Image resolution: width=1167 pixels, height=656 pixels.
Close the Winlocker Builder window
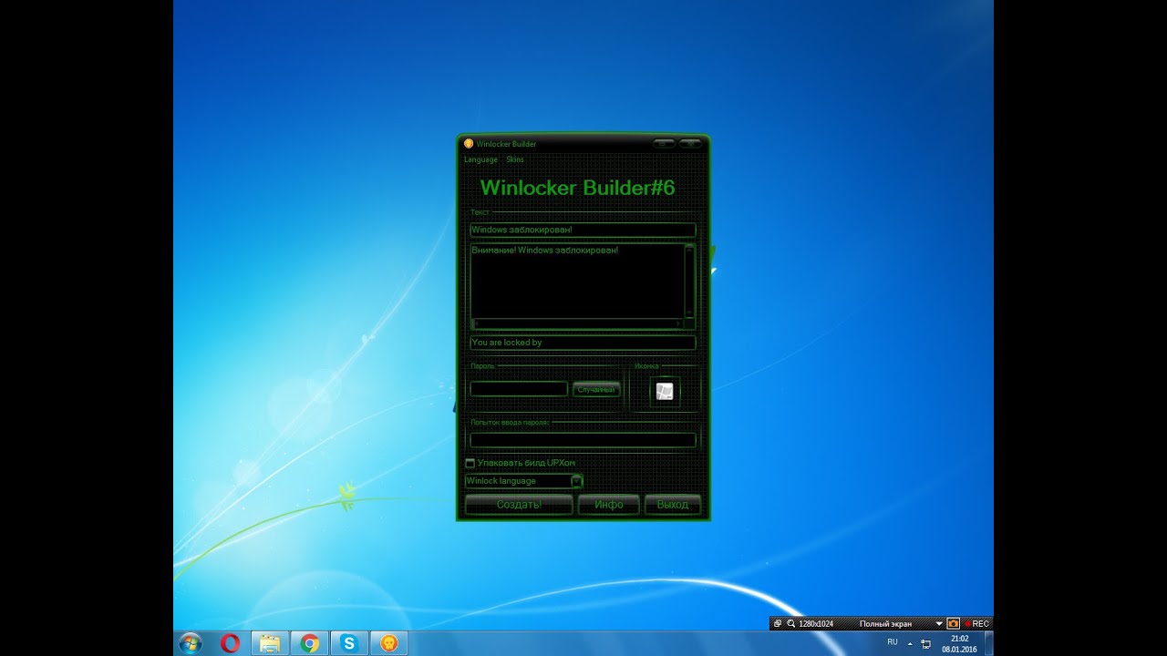[690, 143]
